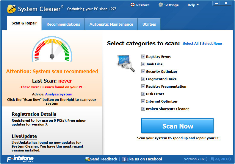
Task: Click 'Scan your system to speed up' caption
Action: coord(178,138)
